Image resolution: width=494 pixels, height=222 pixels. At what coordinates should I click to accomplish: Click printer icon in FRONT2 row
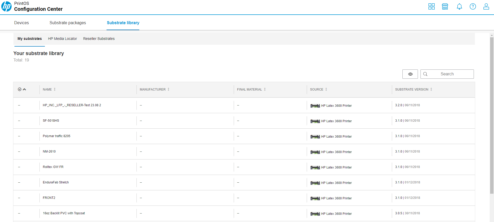tap(315, 198)
